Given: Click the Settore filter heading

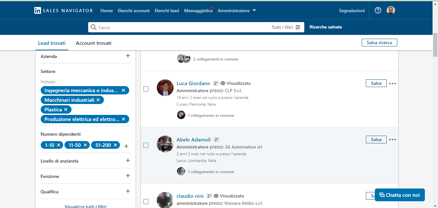Looking at the screenshot, I should [x=48, y=71].
